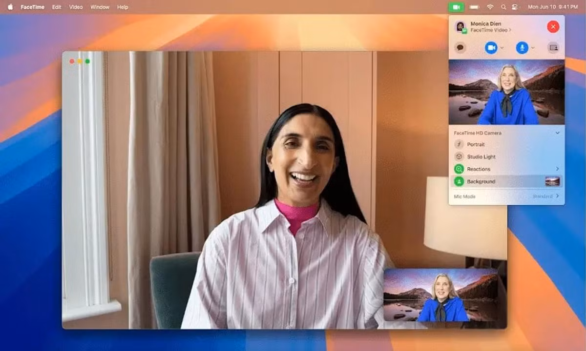The width and height of the screenshot is (586, 351).
Task: Click the Background preview thumbnail swatch
Action: [x=551, y=181]
